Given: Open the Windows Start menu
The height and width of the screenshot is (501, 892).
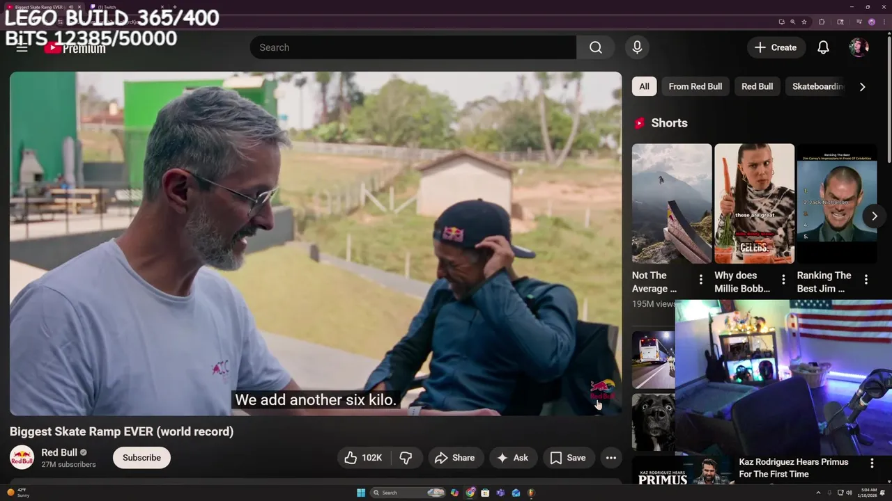Looking at the screenshot, I should [361, 493].
